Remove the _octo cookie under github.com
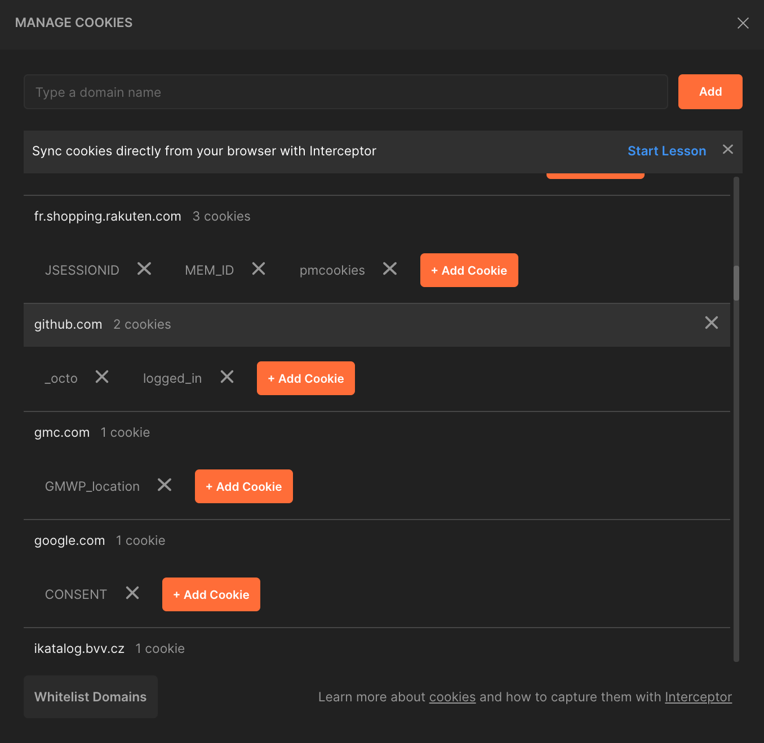The height and width of the screenshot is (743, 764). pyautogui.click(x=102, y=377)
